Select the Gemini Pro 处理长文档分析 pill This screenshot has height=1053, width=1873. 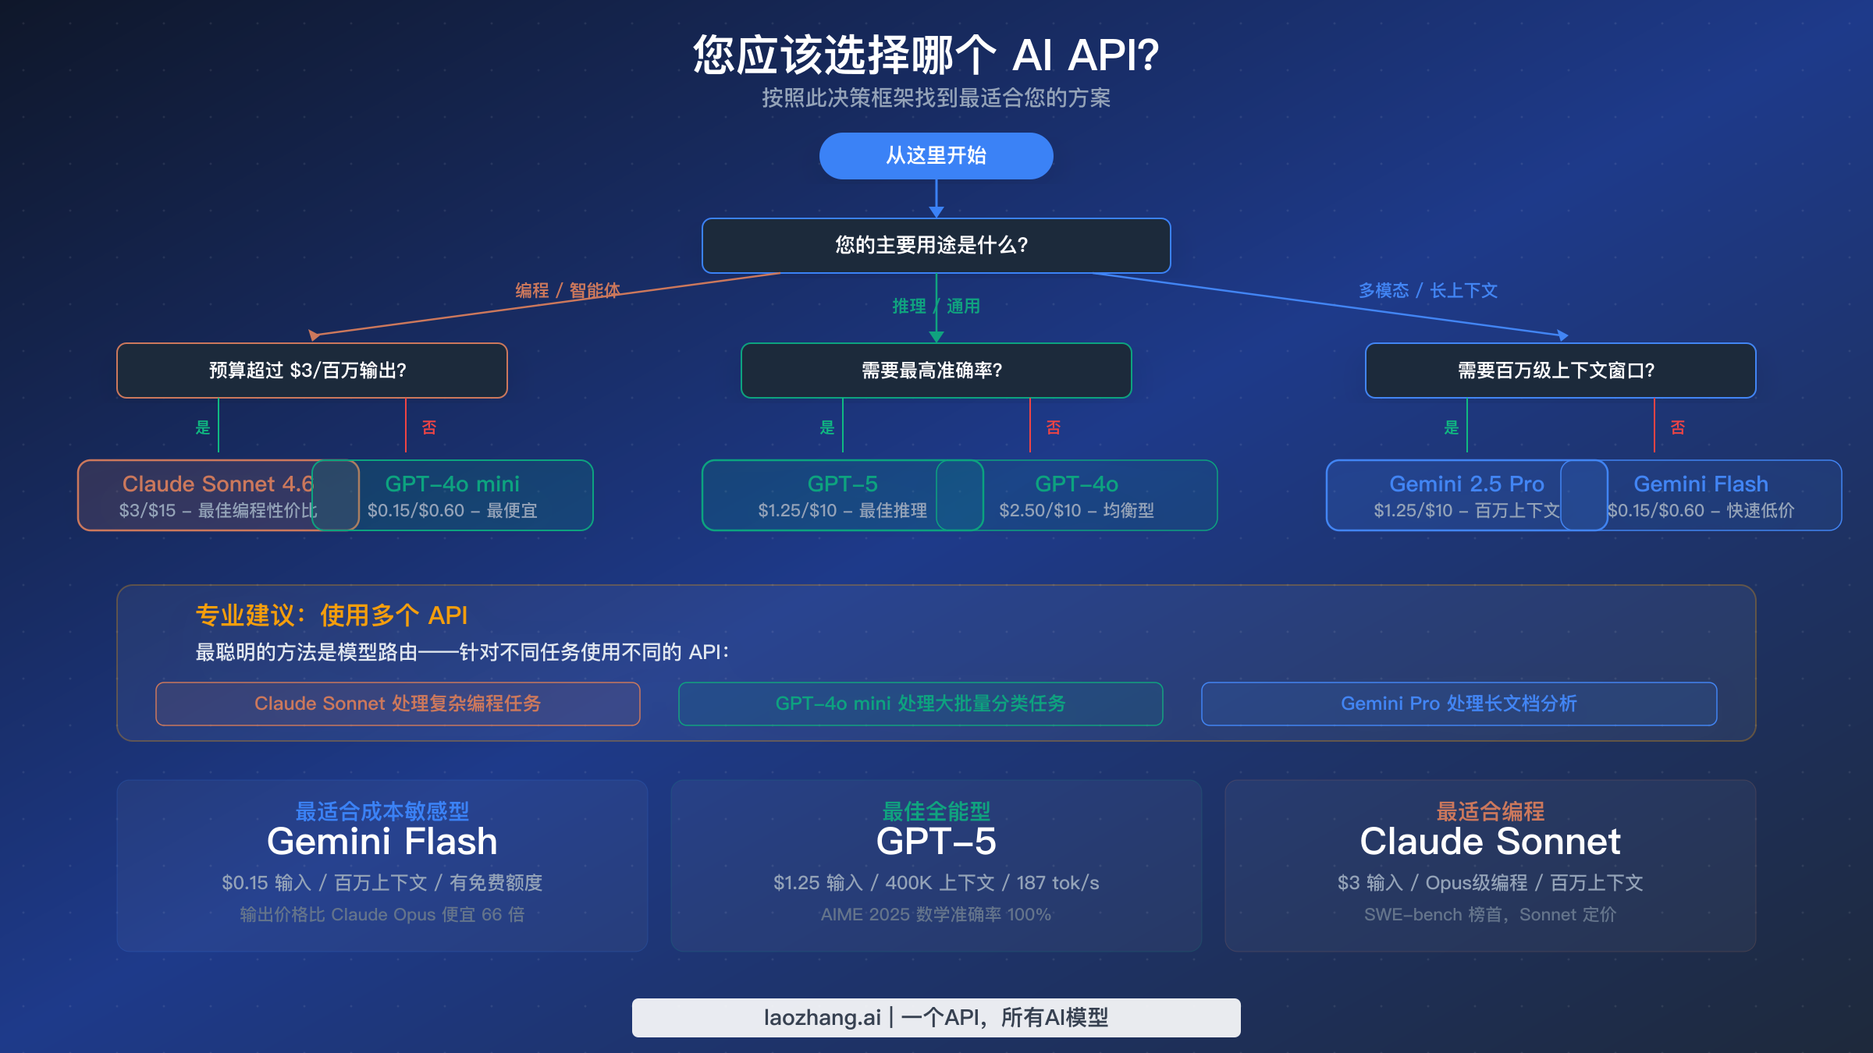tap(1459, 703)
